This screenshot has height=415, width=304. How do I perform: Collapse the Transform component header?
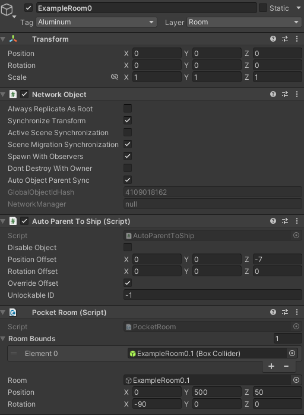[3, 39]
